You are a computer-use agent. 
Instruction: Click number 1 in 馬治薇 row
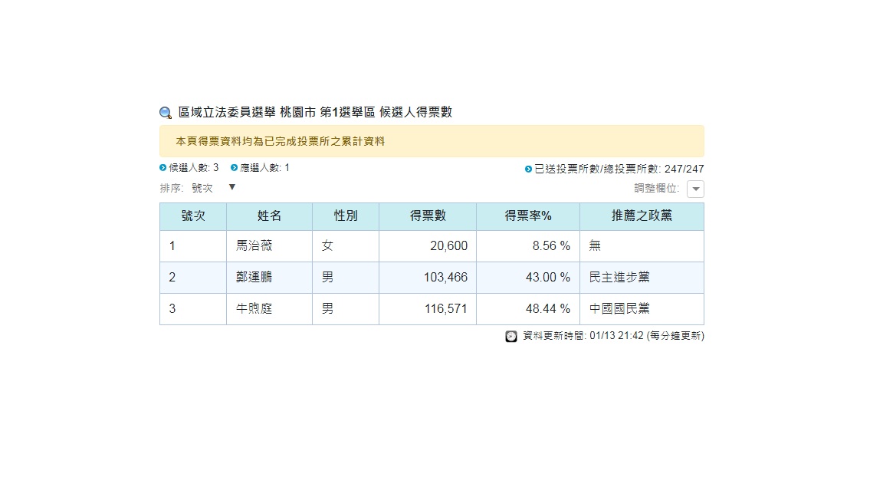(172, 246)
